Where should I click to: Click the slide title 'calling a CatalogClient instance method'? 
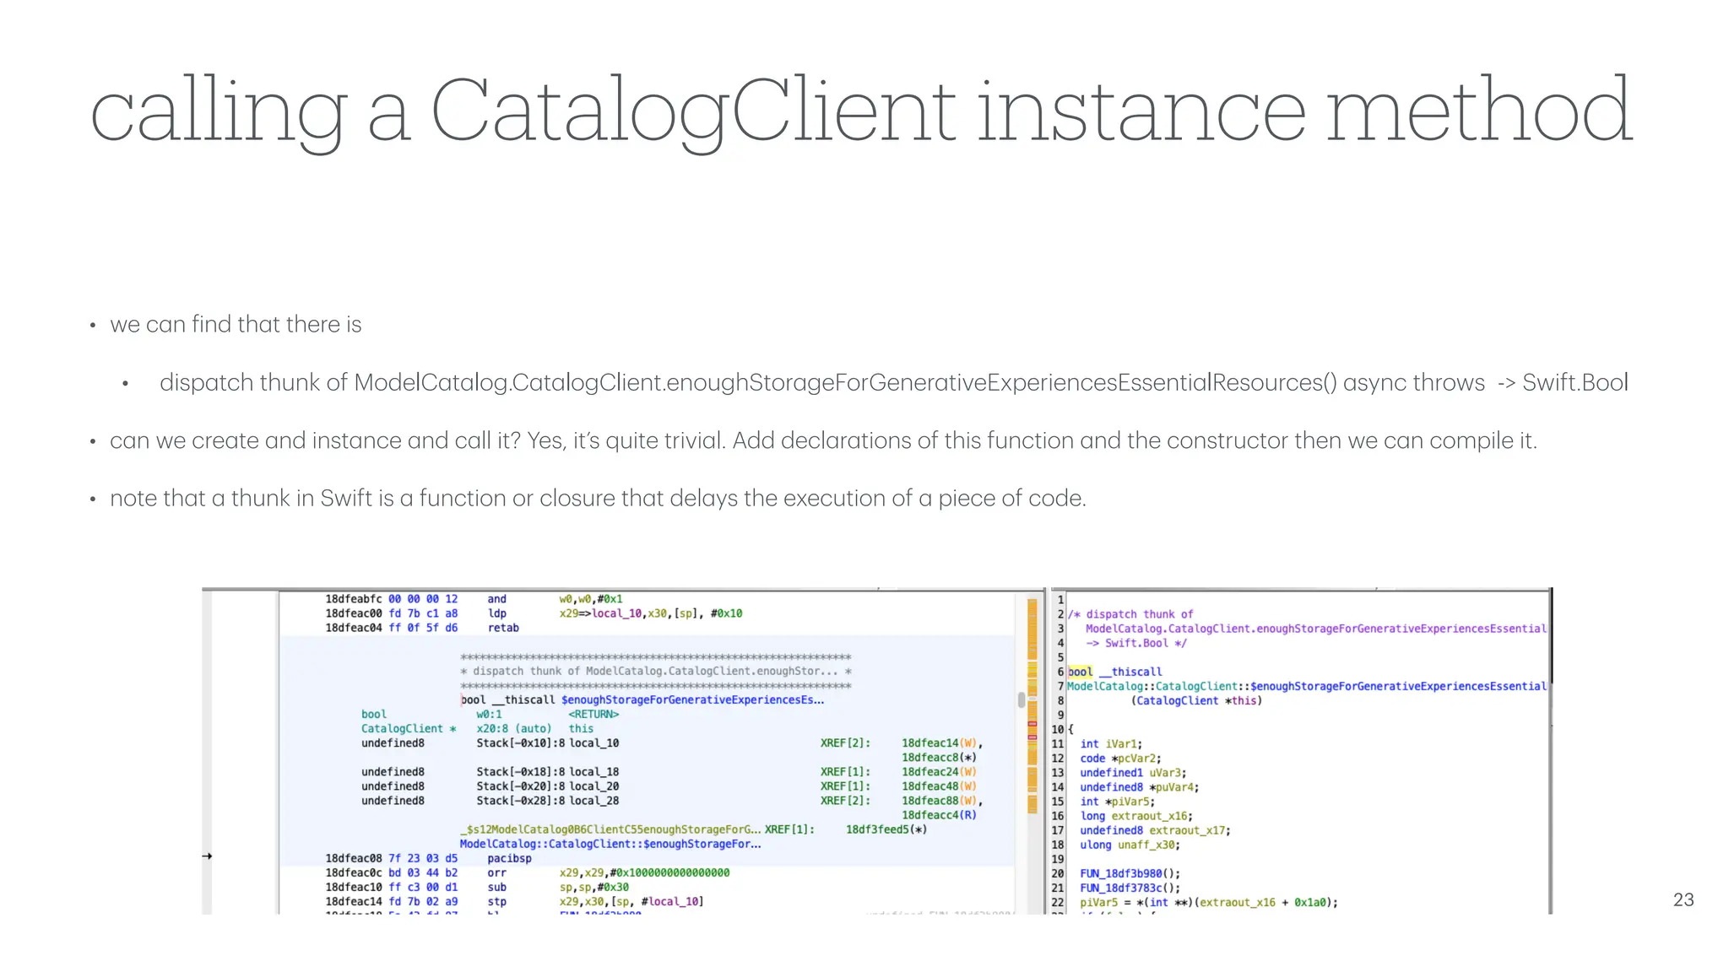(861, 111)
